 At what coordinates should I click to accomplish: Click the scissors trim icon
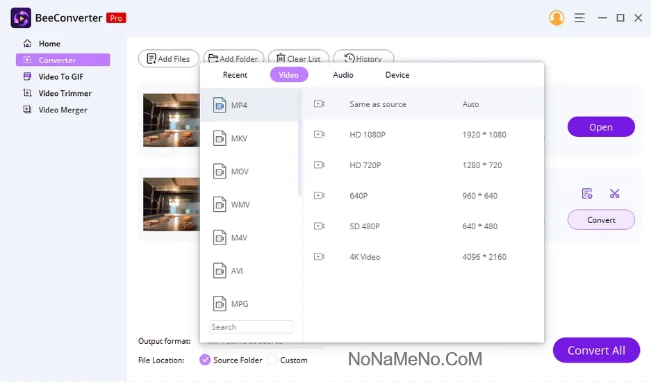[x=614, y=194]
